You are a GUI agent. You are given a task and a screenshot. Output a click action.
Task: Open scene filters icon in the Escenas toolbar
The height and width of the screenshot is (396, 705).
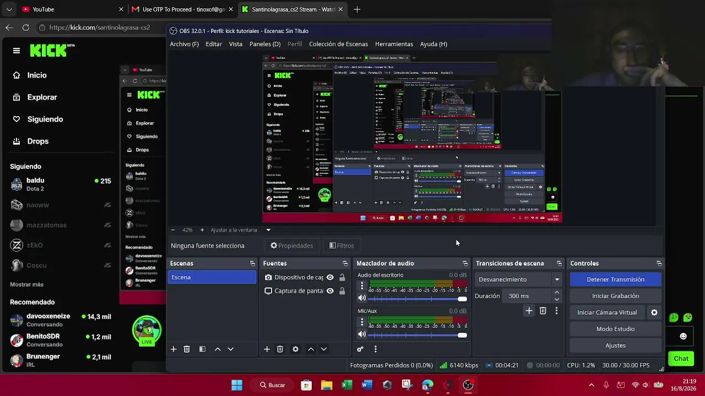pyautogui.click(x=202, y=349)
